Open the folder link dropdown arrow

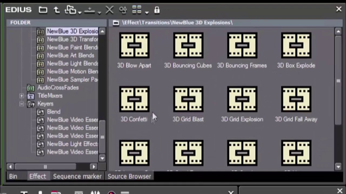pos(79,12)
